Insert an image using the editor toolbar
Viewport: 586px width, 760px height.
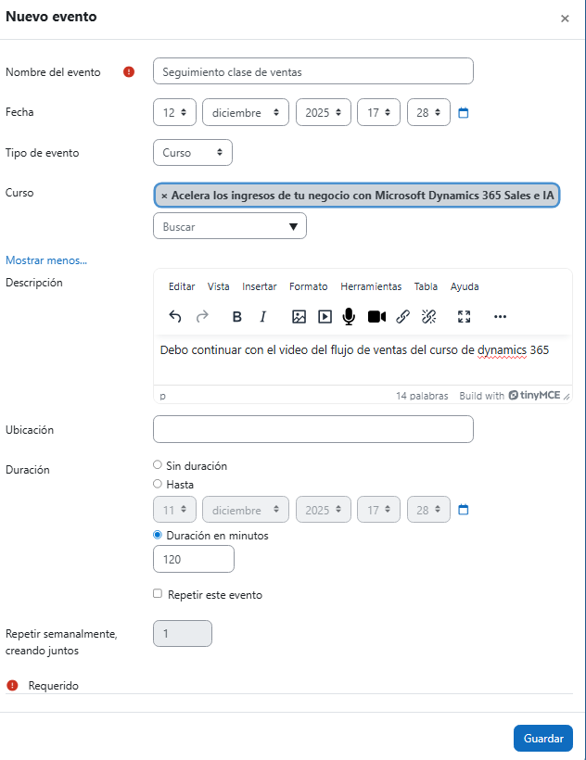(299, 316)
